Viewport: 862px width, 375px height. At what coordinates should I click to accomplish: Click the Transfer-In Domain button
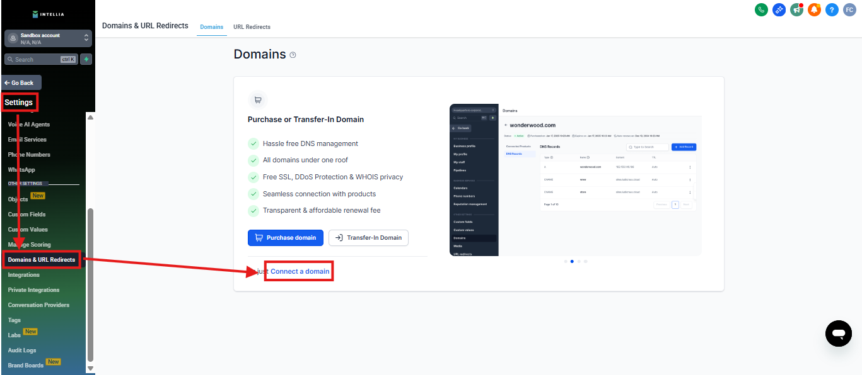pos(368,238)
